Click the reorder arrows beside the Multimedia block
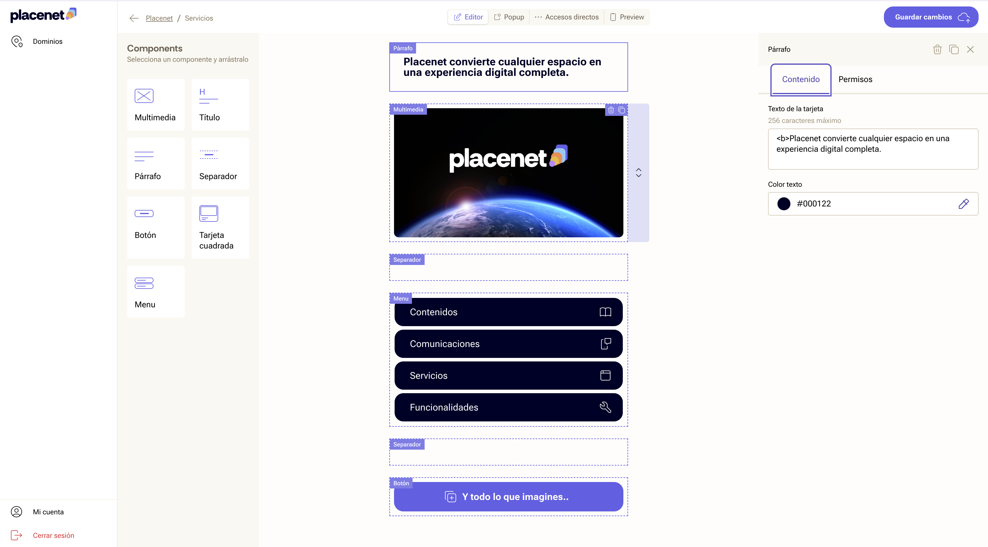The image size is (988, 547). pyautogui.click(x=639, y=173)
